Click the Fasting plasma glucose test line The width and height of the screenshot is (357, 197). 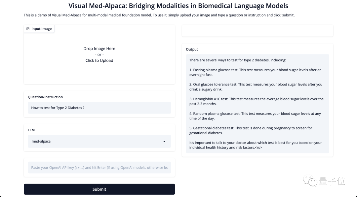[255, 72]
